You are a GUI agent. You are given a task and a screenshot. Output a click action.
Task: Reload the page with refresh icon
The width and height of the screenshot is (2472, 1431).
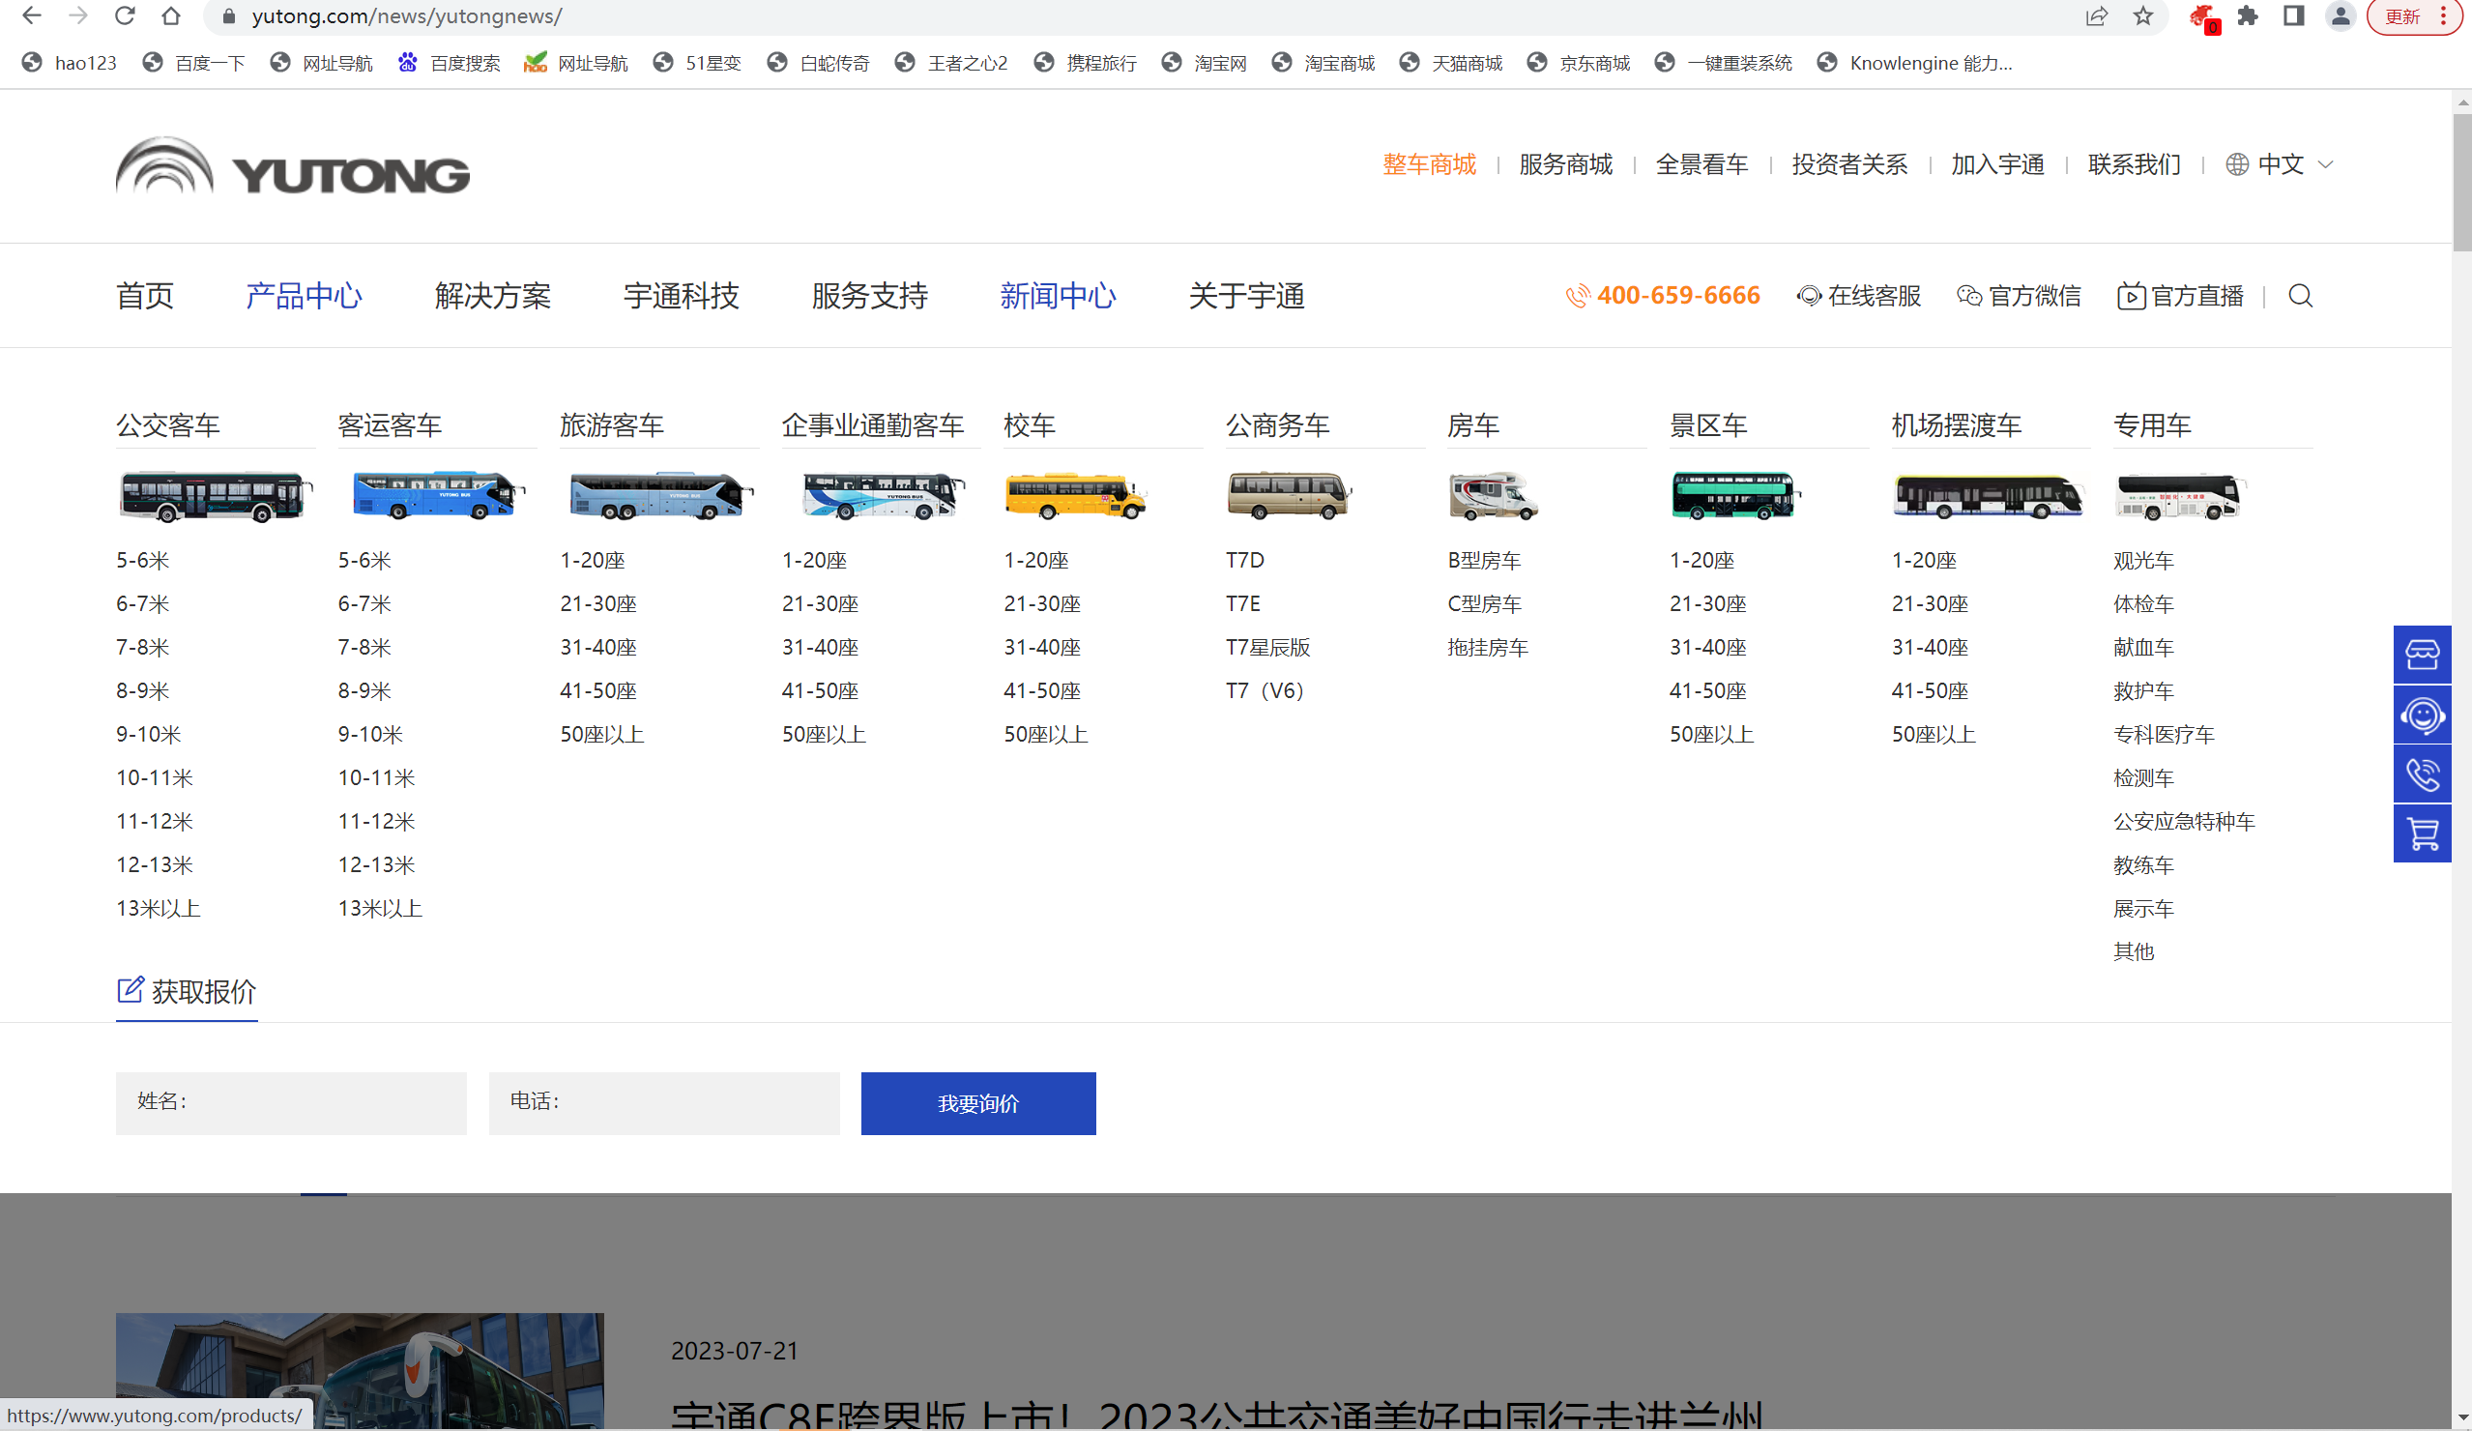(125, 15)
